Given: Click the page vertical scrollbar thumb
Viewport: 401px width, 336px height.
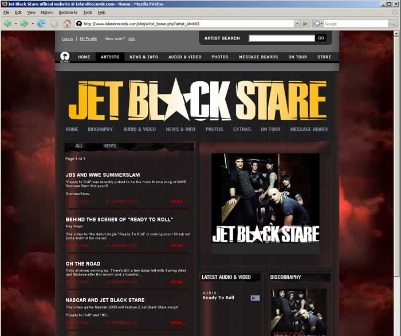Looking at the screenshot, I should (x=396, y=156).
